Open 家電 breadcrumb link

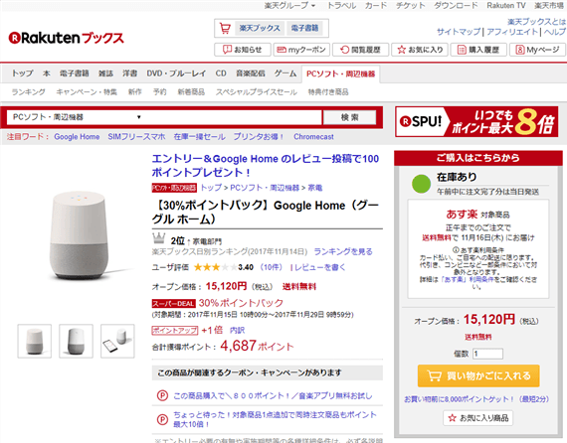point(315,188)
